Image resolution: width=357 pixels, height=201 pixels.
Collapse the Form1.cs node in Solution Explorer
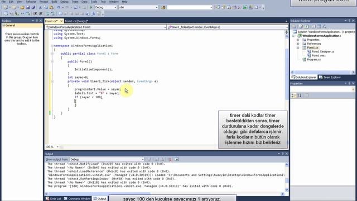pos(298,48)
